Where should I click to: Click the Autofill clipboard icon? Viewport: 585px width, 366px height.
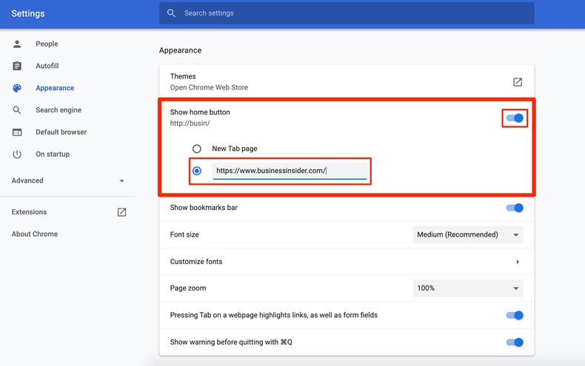tap(17, 66)
